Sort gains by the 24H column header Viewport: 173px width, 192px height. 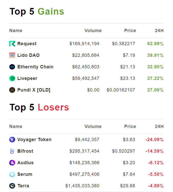point(159,31)
